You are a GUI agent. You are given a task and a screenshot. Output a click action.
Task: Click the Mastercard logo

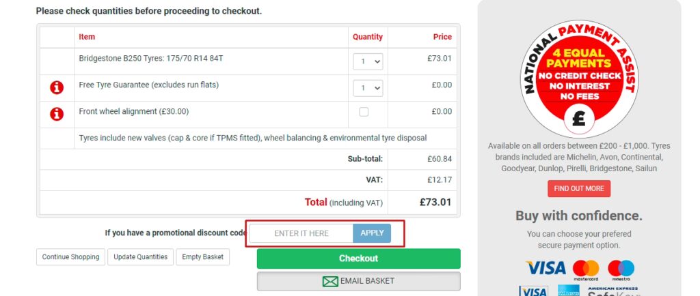[x=585, y=269]
